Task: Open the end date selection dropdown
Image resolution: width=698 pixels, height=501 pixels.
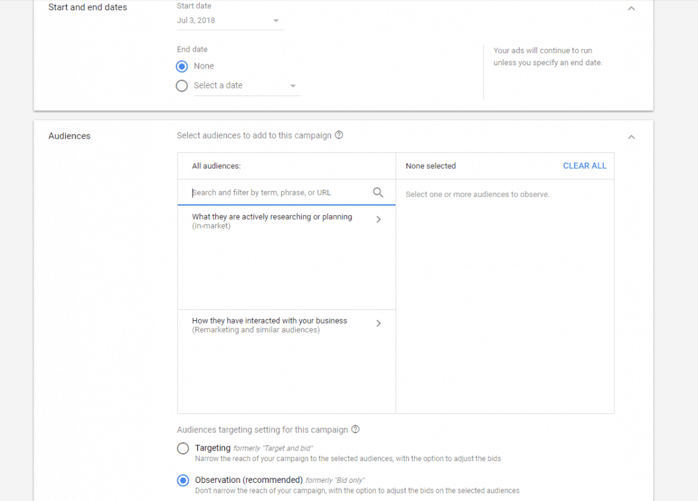Action: tap(293, 85)
